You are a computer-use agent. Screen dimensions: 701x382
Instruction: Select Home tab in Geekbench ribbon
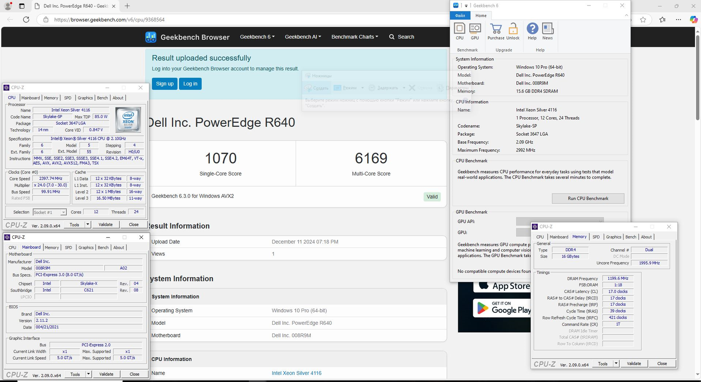(481, 15)
